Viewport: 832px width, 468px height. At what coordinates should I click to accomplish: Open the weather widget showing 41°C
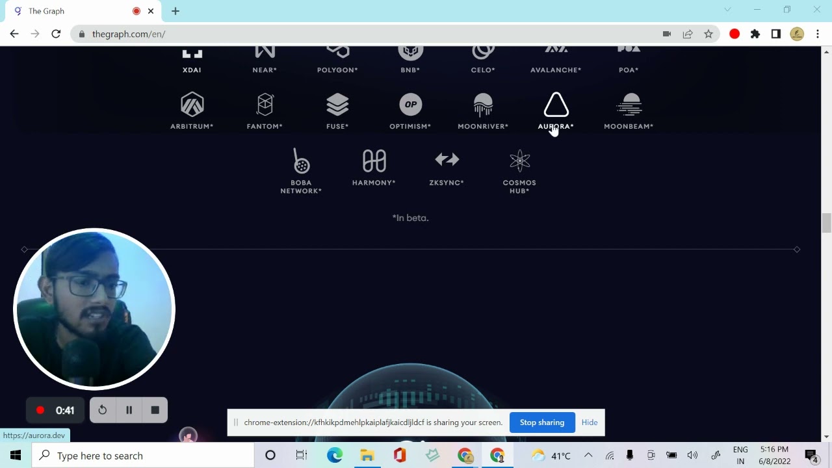coord(551,456)
